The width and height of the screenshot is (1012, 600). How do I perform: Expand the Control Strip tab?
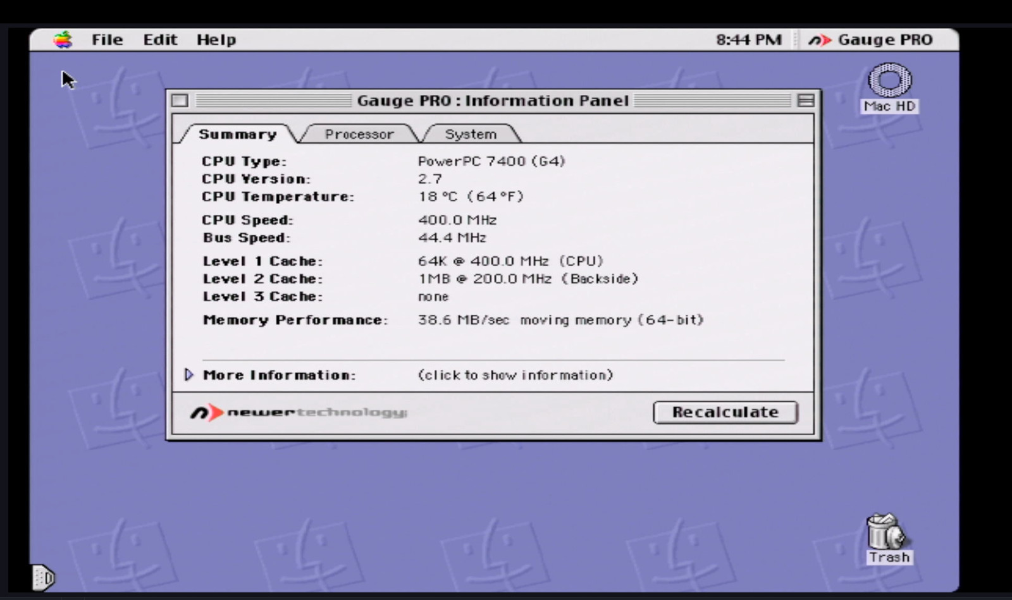click(43, 577)
